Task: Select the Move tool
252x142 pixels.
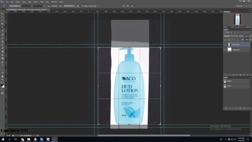Action: (x=2, y=13)
